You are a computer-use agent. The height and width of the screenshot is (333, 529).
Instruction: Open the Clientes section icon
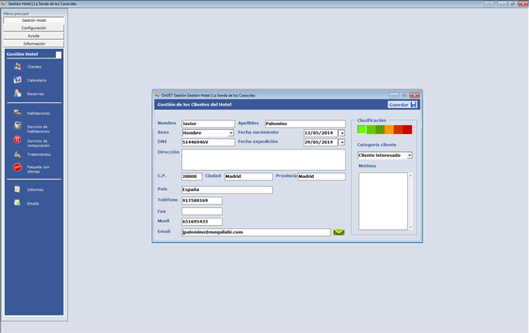point(17,67)
